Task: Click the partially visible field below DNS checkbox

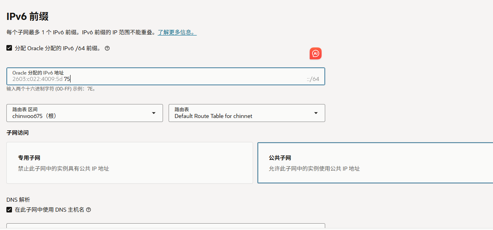Action: 165,226
